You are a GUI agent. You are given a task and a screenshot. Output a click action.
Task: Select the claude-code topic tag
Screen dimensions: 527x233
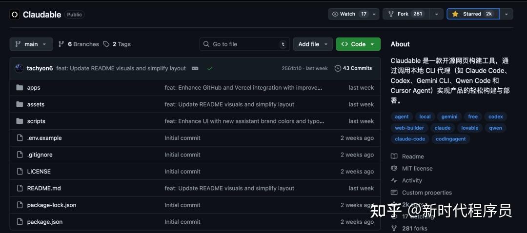pos(410,139)
